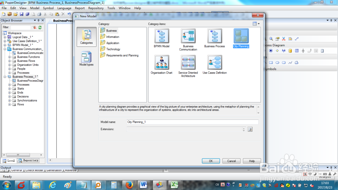
Task: Click the Save All toolbar icon
Action: 27,14
